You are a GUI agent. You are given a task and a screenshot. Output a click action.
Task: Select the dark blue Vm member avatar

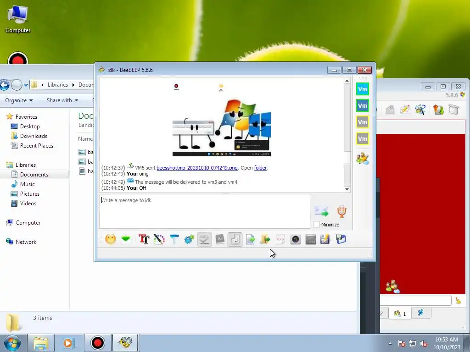point(363,105)
